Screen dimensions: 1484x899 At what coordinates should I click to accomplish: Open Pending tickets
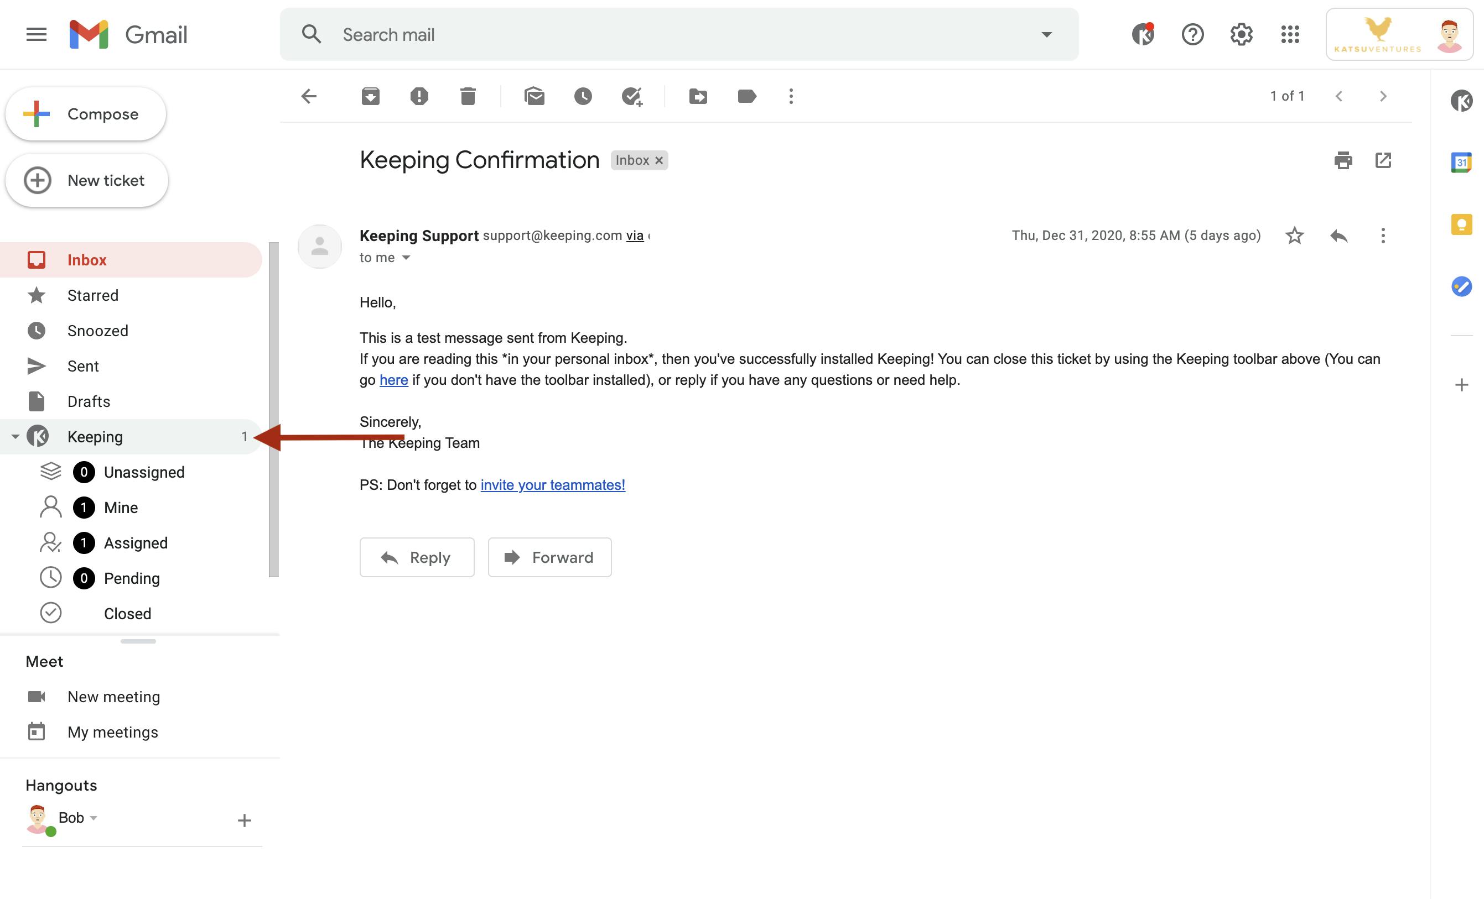pyautogui.click(x=131, y=578)
